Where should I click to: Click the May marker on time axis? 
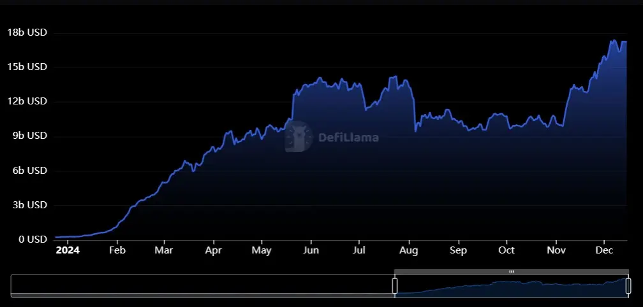[x=262, y=250]
